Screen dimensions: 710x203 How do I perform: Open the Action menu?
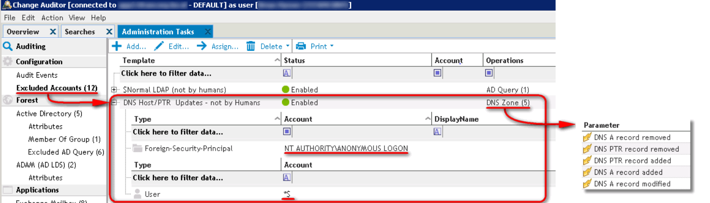click(52, 18)
